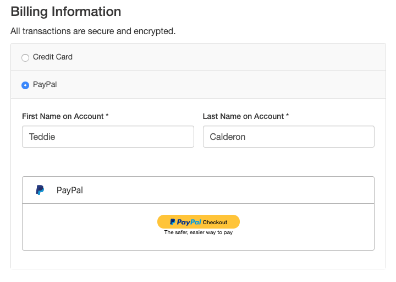This screenshot has height=282, width=396.
Task: Click "The safer, easier way to pay" tagline
Action: pos(199,232)
